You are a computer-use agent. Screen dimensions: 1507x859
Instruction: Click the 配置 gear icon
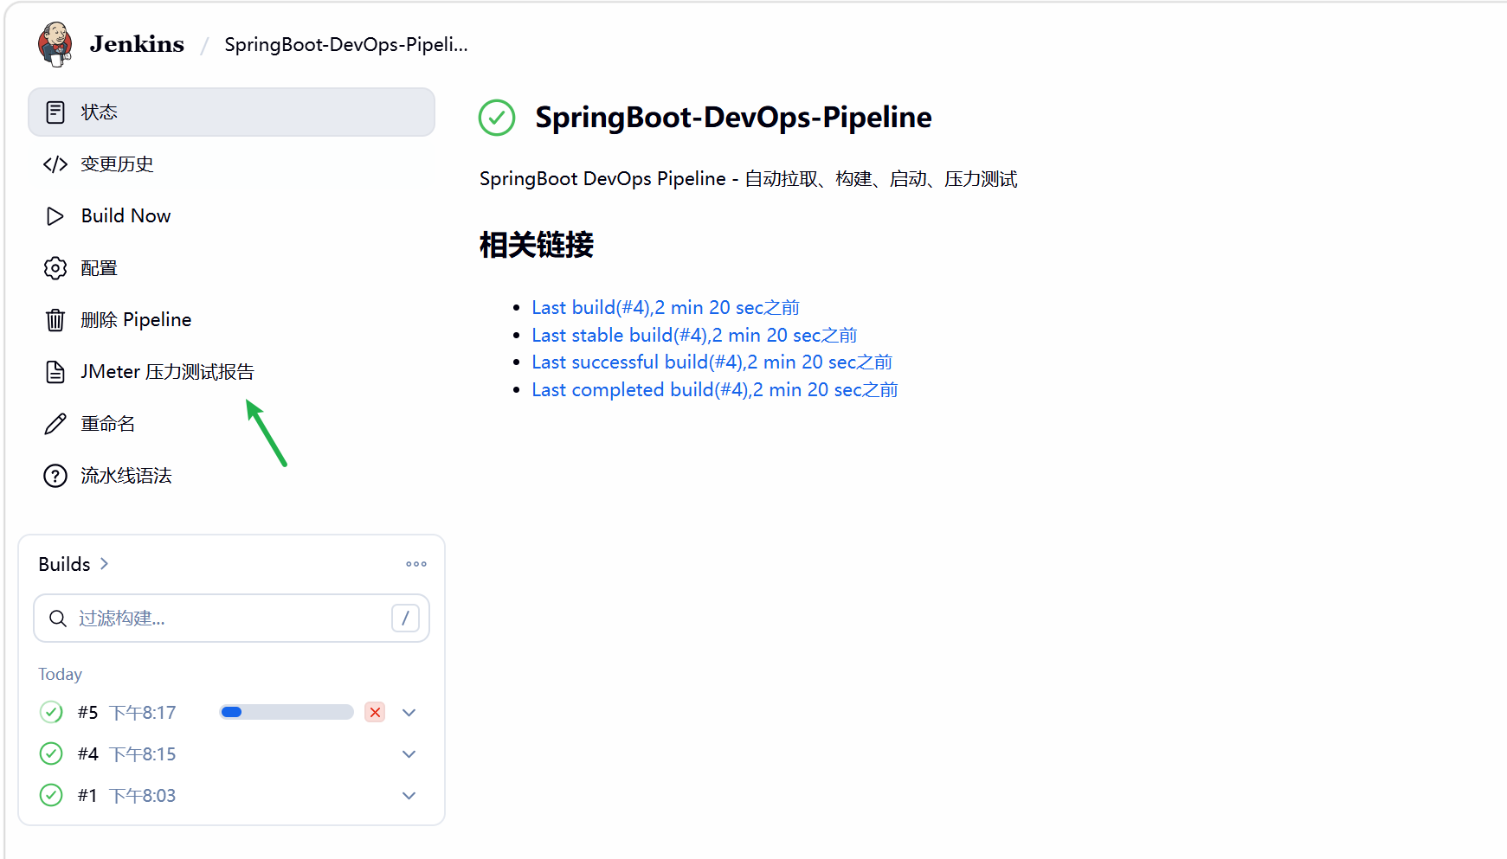[x=55, y=268]
